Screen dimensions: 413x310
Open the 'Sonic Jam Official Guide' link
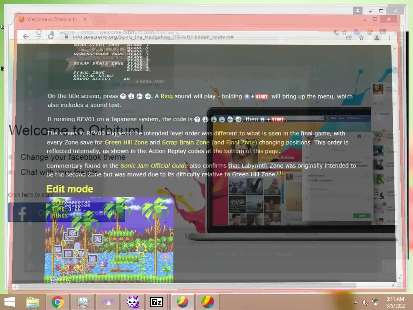click(x=154, y=165)
